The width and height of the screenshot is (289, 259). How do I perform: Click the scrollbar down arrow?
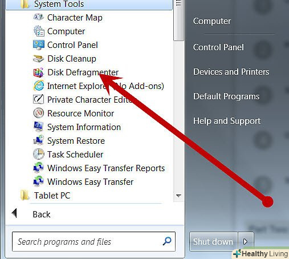click(x=178, y=196)
